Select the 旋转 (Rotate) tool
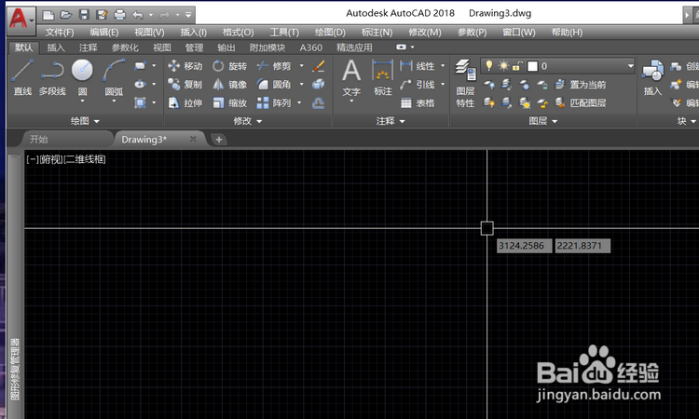Screen dimensions: 699x419 (x=229, y=66)
